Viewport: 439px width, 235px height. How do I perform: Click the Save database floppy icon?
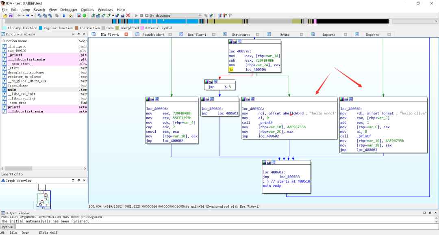[x=11, y=15]
